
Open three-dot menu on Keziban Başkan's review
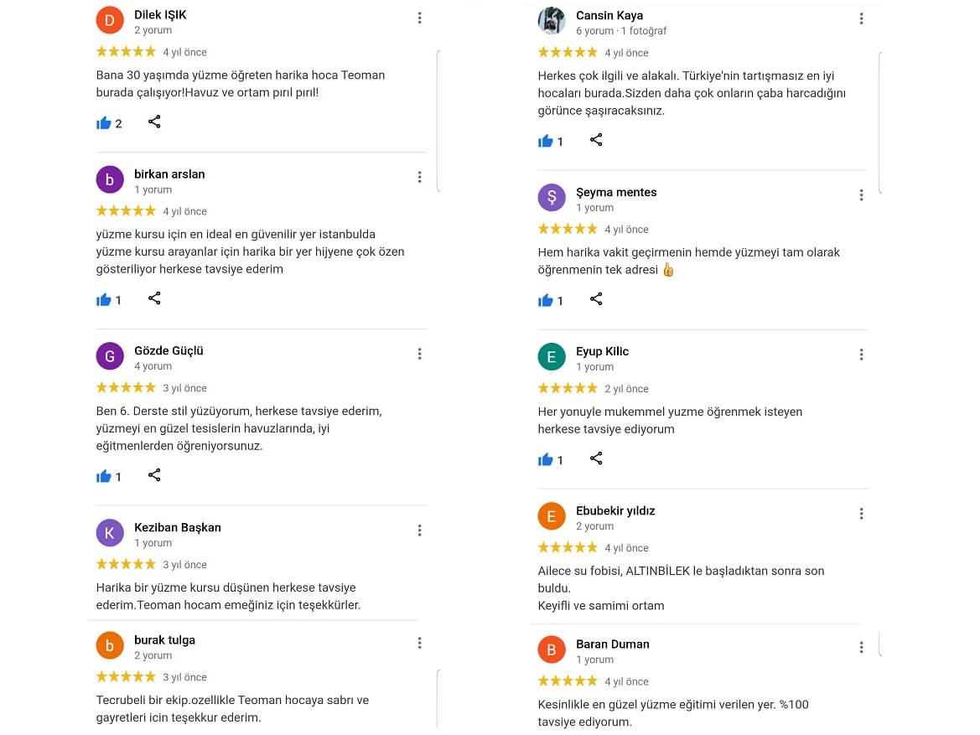419,531
